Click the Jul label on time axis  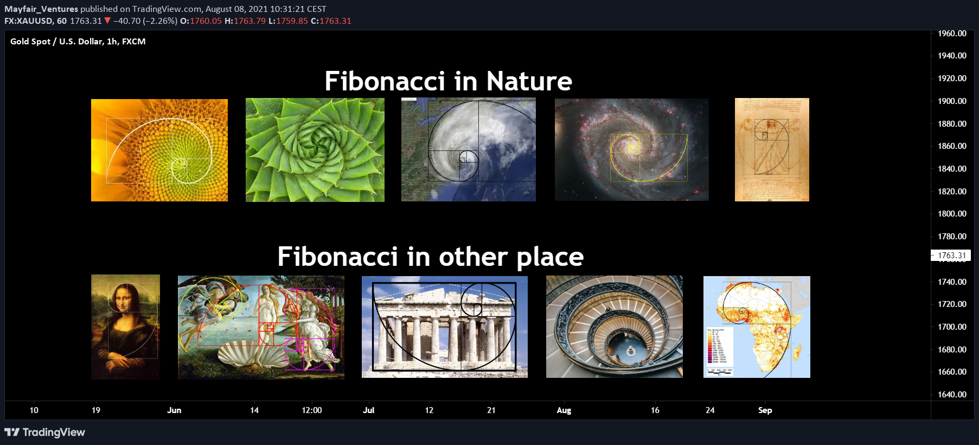pos(369,410)
